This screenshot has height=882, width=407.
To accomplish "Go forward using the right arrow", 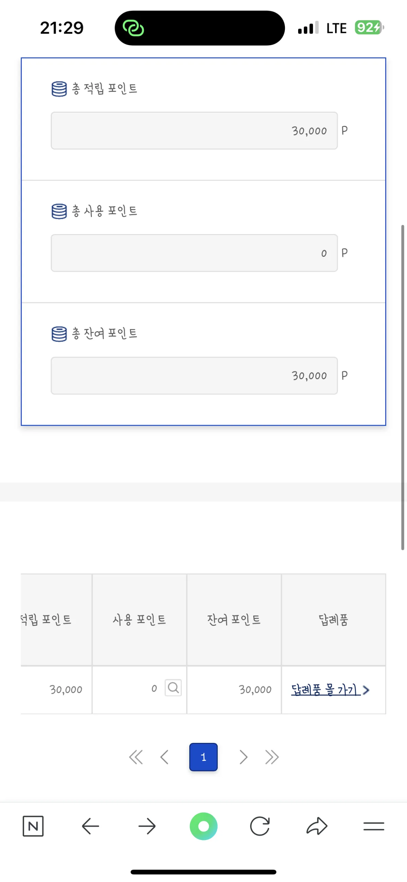I will click(x=147, y=826).
